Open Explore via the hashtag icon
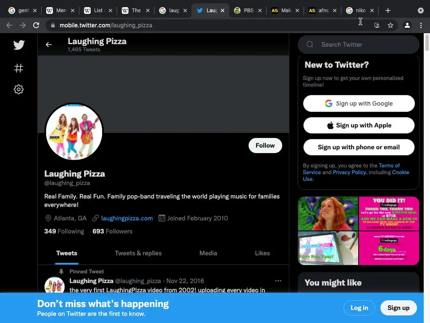 [18, 68]
